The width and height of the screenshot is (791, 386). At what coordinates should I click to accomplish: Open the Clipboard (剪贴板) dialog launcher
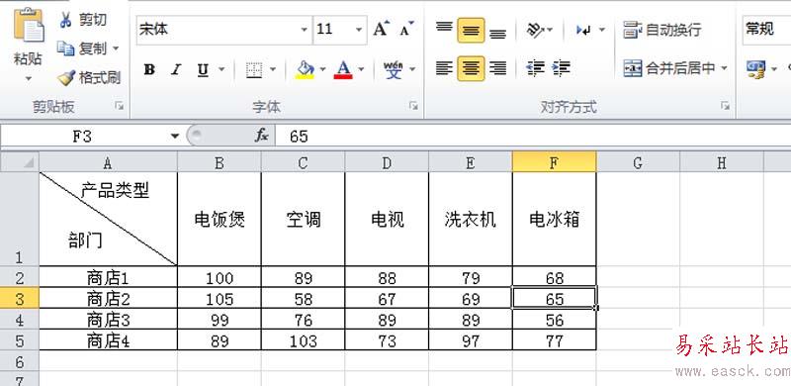coord(119,106)
